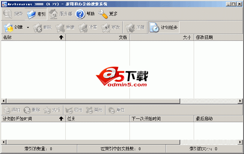Sort by 任务 column header

[98, 119]
